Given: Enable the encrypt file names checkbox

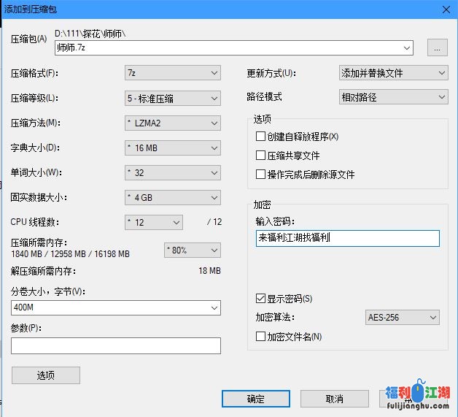Looking at the screenshot, I should [x=260, y=337].
